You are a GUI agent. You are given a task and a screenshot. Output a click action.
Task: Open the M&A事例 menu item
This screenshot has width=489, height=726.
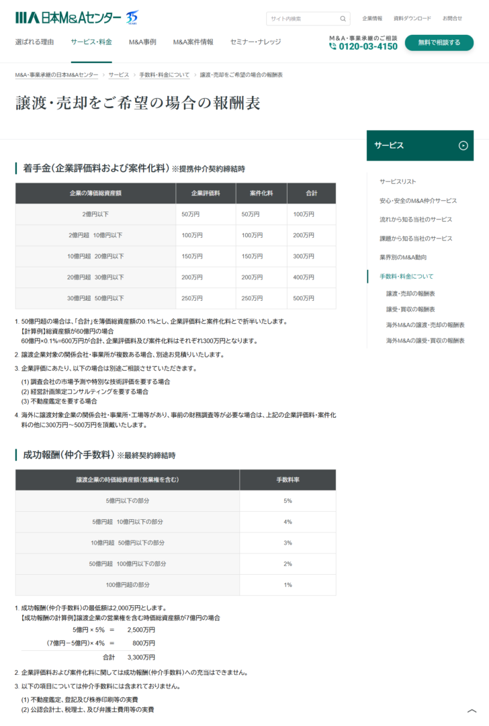click(x=142, y=42)
